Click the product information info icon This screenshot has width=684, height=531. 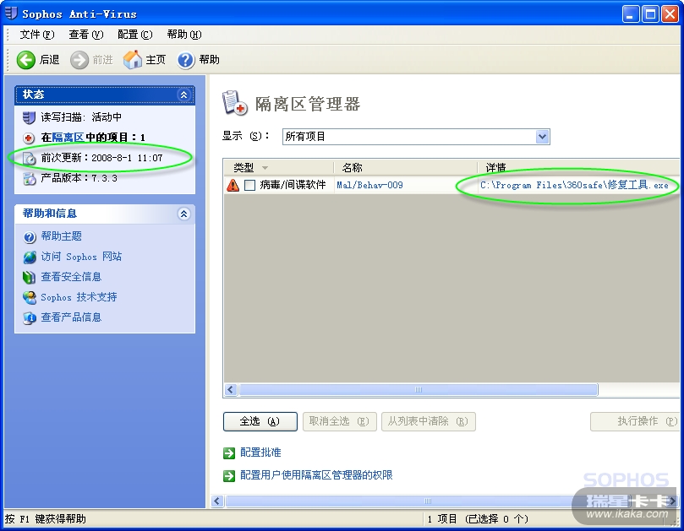(x=30, y=318)
